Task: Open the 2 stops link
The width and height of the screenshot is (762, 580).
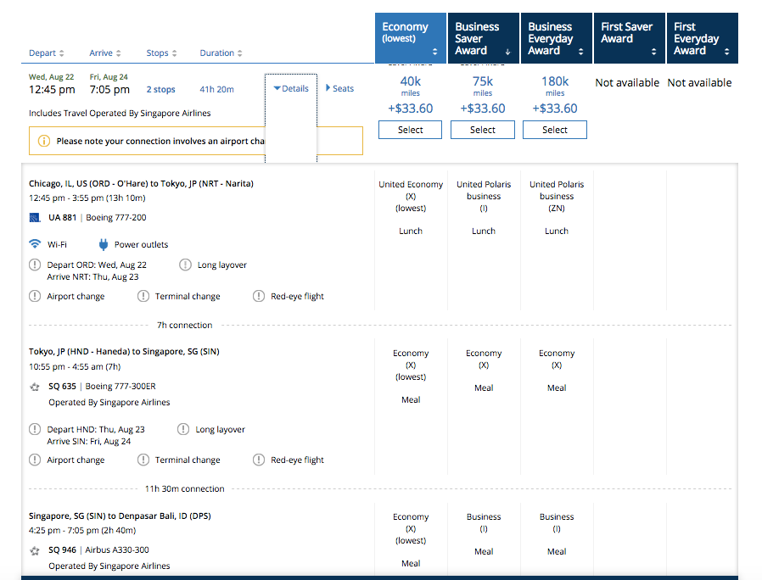Action: tap(160, 89)
